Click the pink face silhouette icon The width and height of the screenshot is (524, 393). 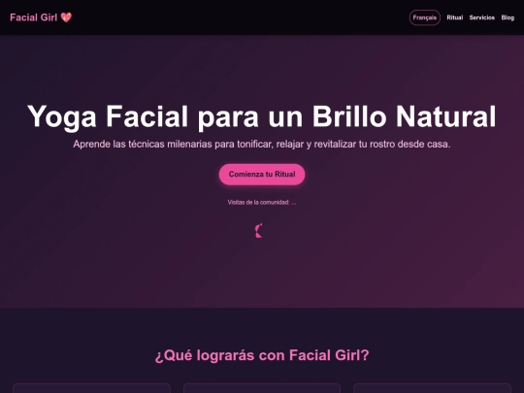(259, 231)
